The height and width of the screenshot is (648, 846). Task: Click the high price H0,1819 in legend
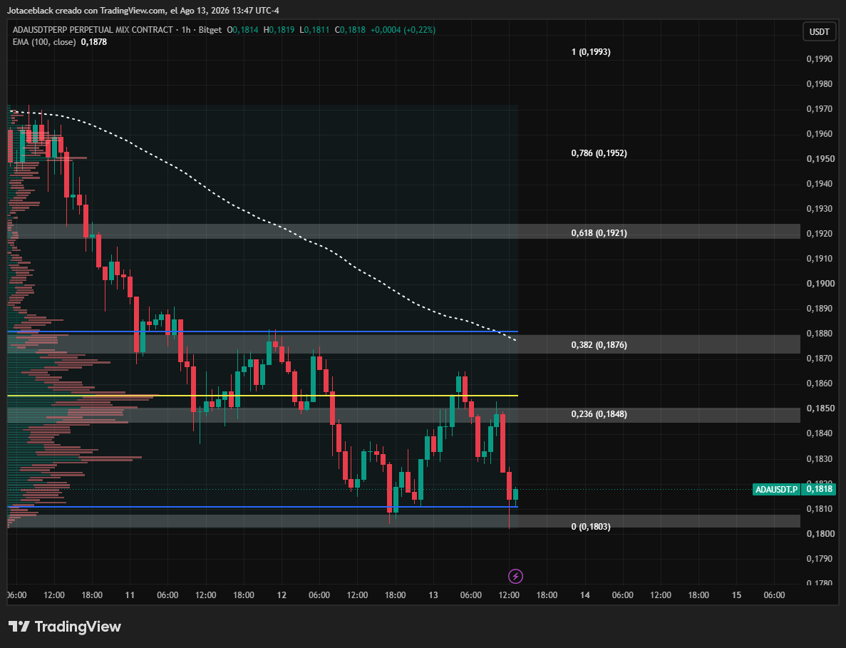coord(279,30)
